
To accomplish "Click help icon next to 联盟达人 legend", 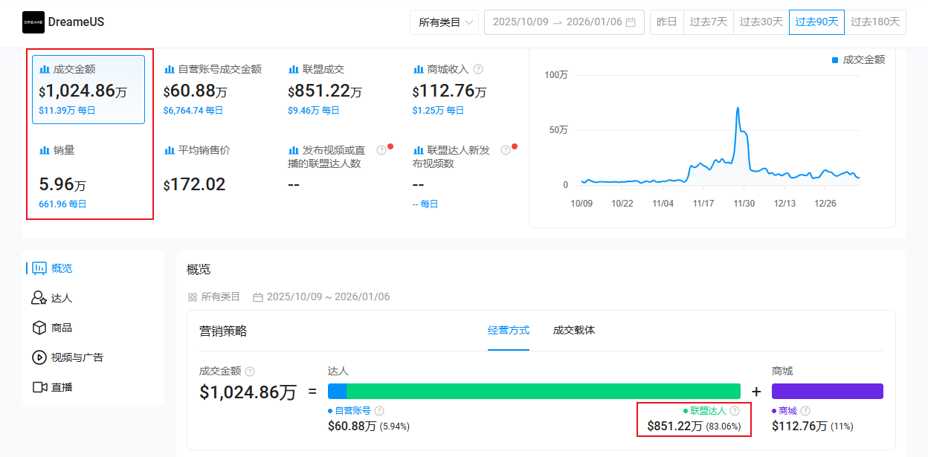I will tap(735, 411).
